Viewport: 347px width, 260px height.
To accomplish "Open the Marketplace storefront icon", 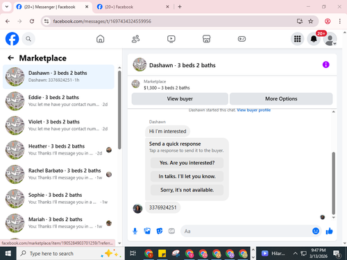I will (x=206, y=39).
